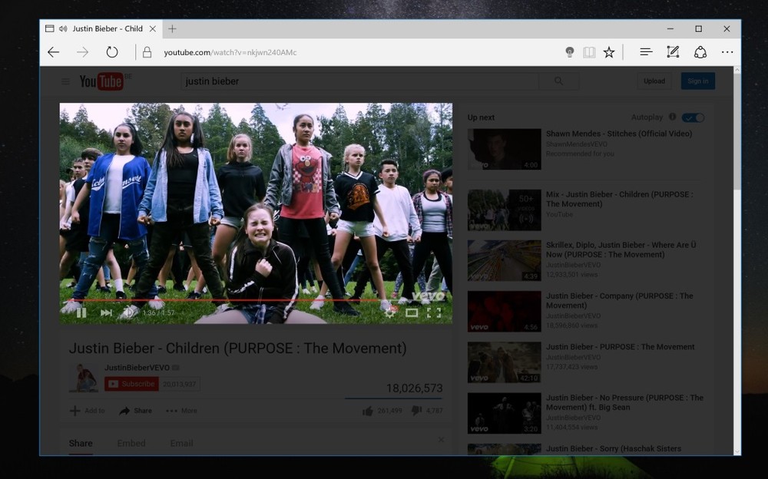This screenshot has width=768, height=479.
Task: Expand the More actions menu under video
Action: coord(181,411)
